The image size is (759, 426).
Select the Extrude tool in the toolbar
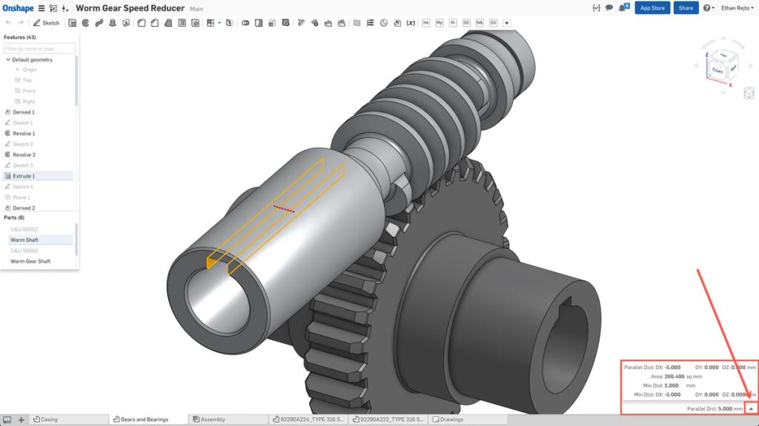(x=72, y=23)
